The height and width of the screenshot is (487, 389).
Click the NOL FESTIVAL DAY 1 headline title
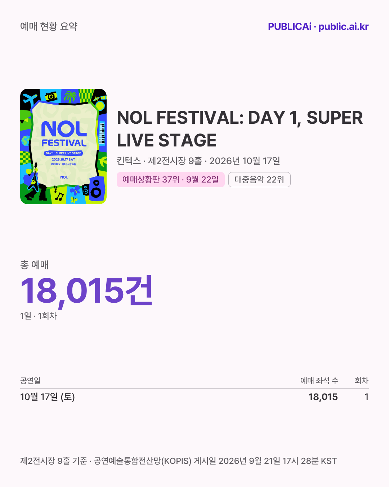click(x=240, y=129)
